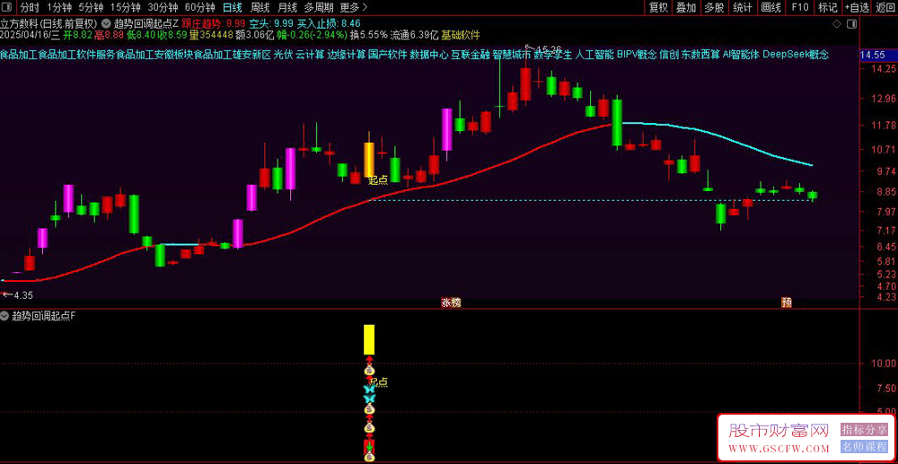
Task: Click the 2025/04/16/三 date text
Action: coord(30,36)
